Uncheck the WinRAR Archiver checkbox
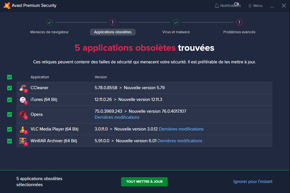The height and width of the screenshot is (193, 290). pos(9,141)
